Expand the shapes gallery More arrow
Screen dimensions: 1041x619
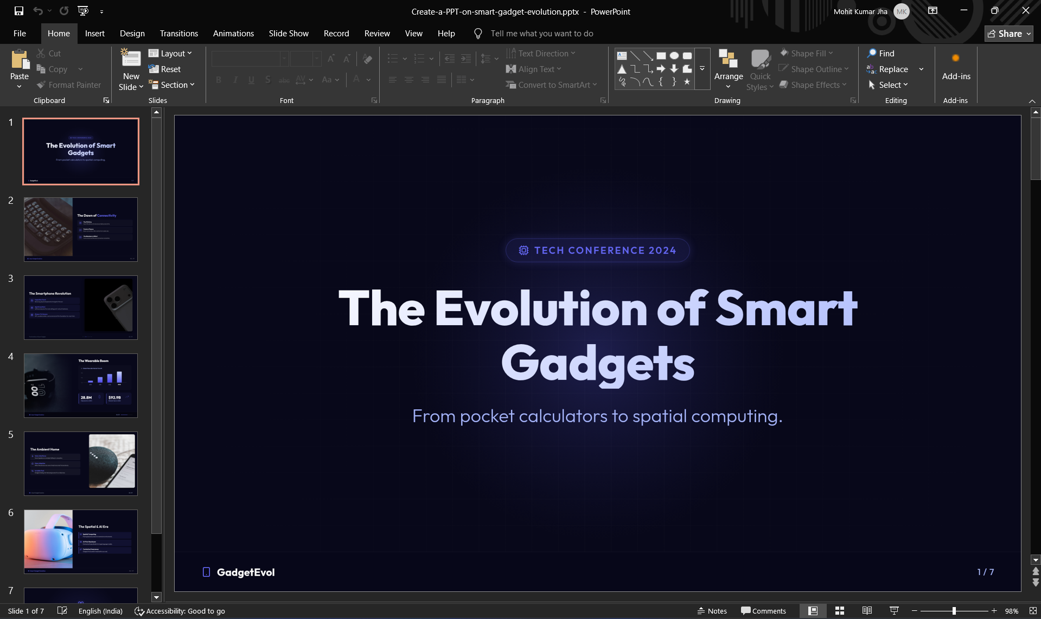tap(702, 69)
